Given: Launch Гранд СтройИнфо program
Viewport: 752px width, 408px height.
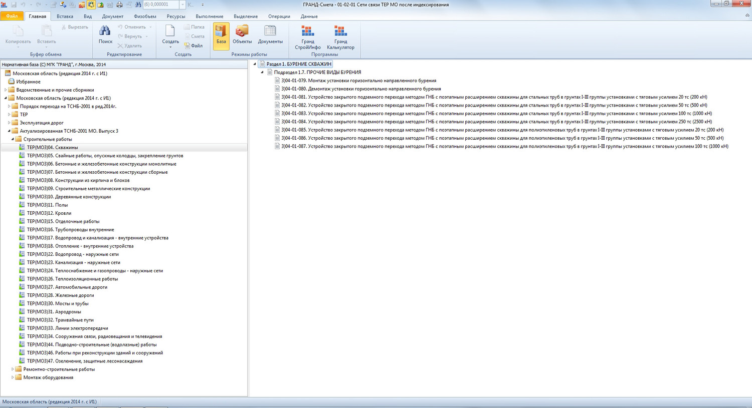Looking at the screenshot, I should (308, 38).
